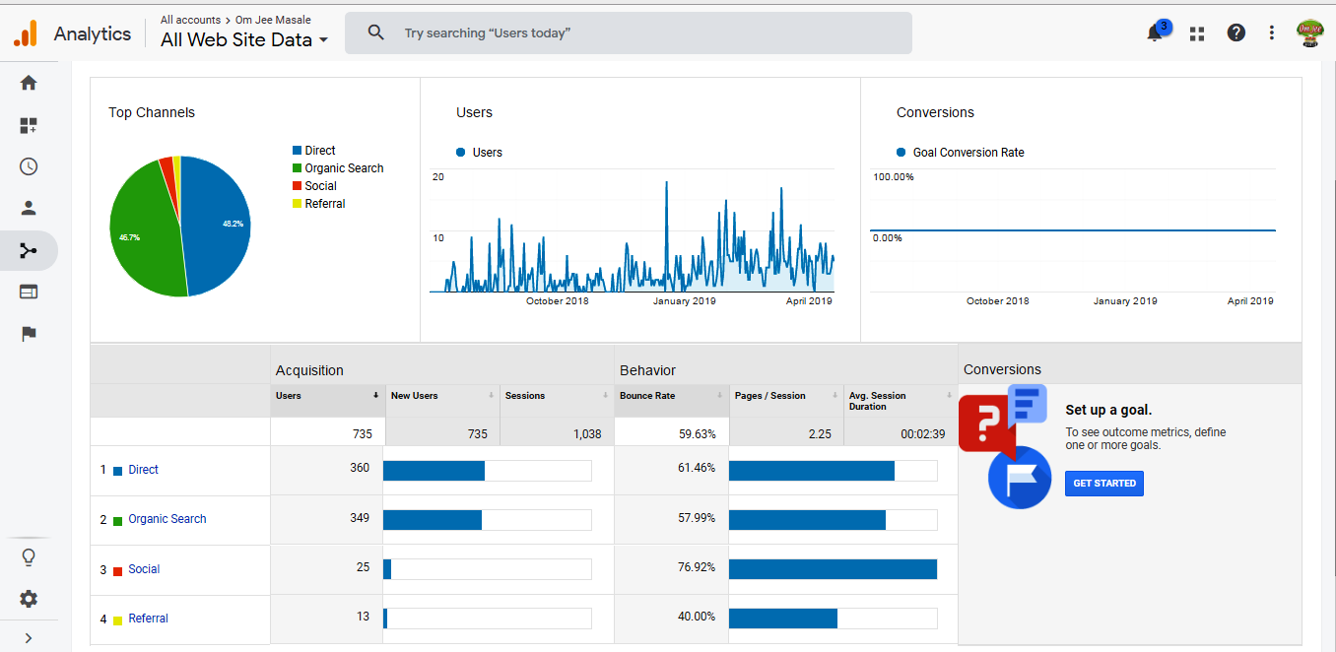Image resolution: width=1336 pixels, height=652 pixels.
Task: Open Customization dashboards icon in sidebar
Action: [29, 126]
